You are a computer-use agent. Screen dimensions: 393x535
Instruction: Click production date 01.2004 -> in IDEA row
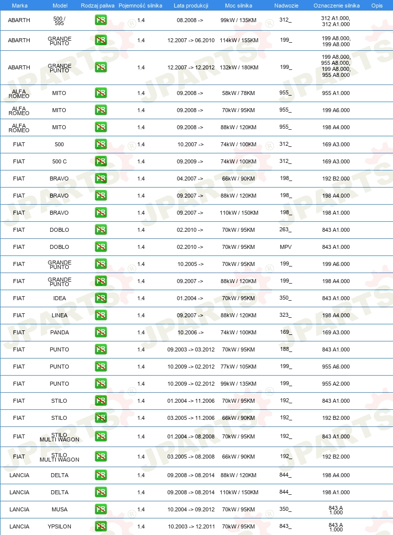(x=190, y=298)
